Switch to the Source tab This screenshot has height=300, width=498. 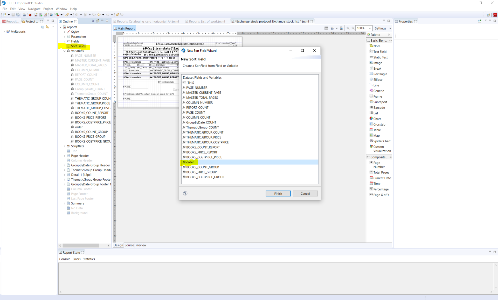click(129, 245)
